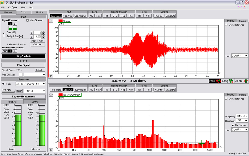Select signal channel 1
Image resolution: width=249 pixels, height=156 pixels.
pyautogui.click(x=10, y=24)
